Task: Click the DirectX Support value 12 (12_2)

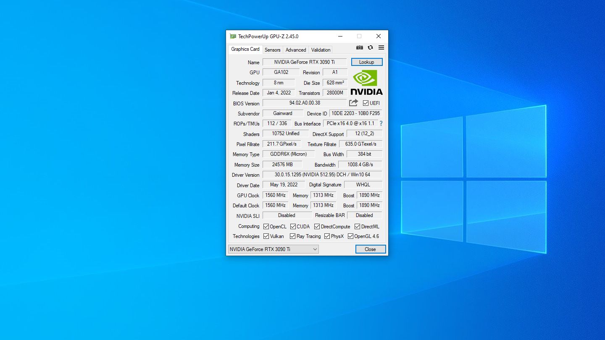Action: click(x=364, y=133)
